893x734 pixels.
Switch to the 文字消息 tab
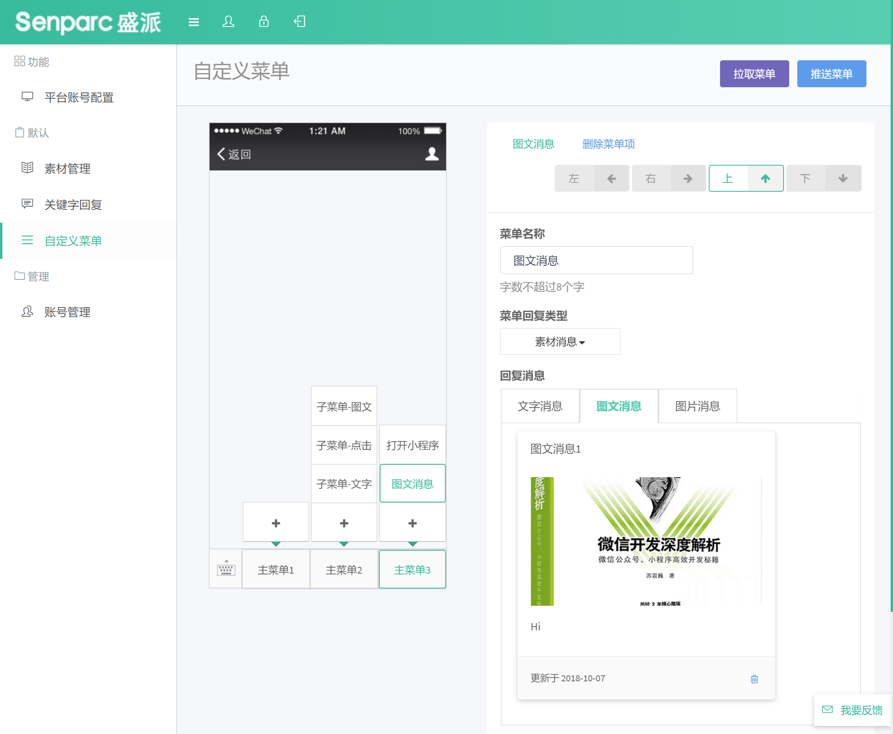coord(540,406)
